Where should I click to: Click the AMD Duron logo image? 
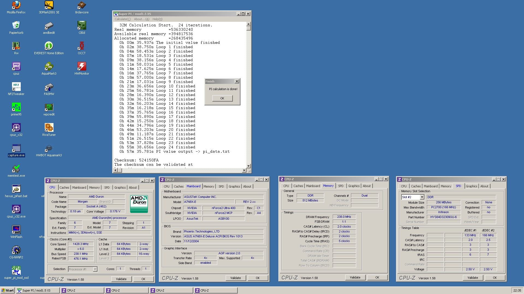tap(139, 204)
